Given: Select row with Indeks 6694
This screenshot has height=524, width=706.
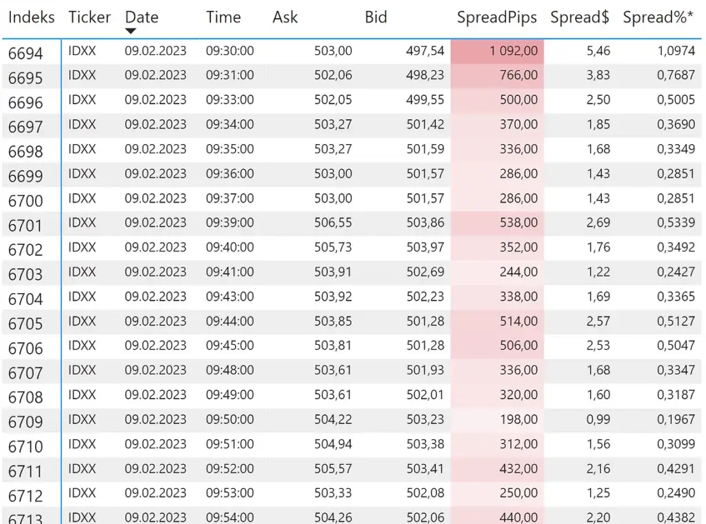Looking at the screenshot, I should [351, 51].
